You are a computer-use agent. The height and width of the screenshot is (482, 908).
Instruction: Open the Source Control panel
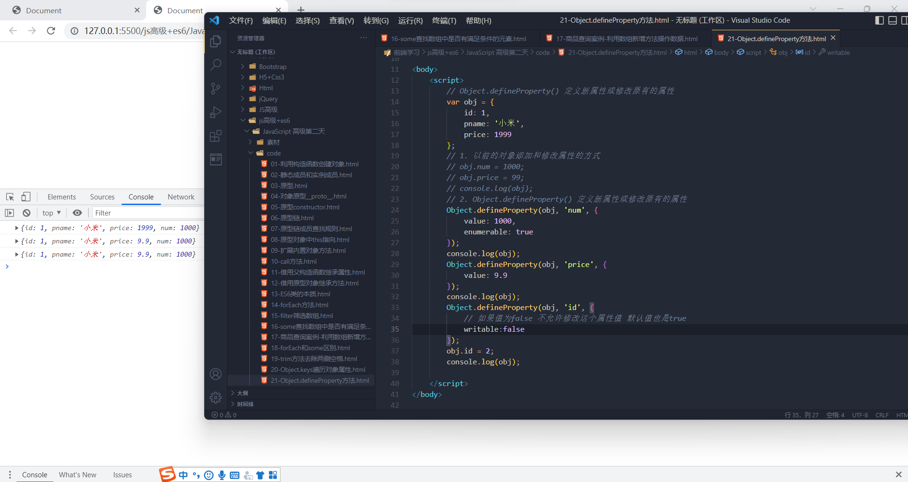point(216,88)
